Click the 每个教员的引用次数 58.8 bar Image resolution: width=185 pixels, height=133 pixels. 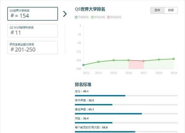pyautogui.click(x=126, y=132)
